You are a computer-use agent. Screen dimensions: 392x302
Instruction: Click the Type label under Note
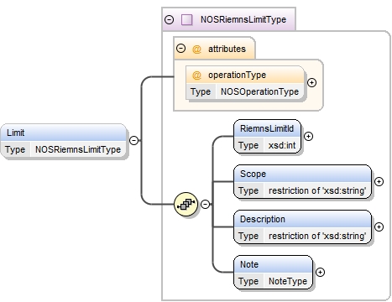coord(248,281)
